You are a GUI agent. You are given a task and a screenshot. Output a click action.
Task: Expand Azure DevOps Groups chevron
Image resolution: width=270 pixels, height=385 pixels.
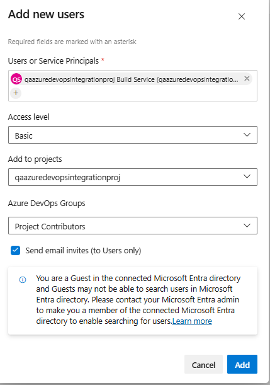coord(247,226)
